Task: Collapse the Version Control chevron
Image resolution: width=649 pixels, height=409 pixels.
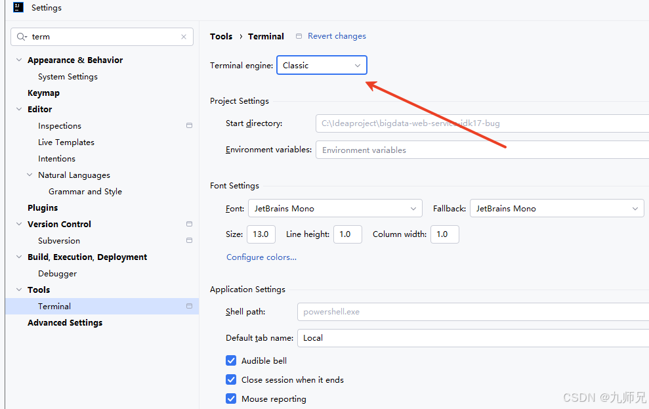Action: [x=19, y=224]
